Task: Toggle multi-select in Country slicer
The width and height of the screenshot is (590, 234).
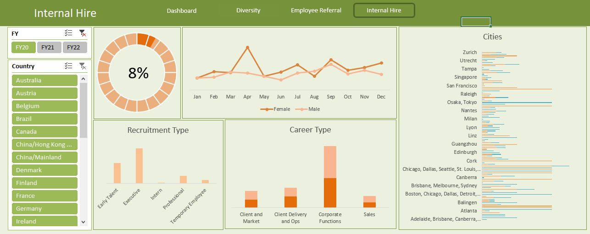Action: 68,66
